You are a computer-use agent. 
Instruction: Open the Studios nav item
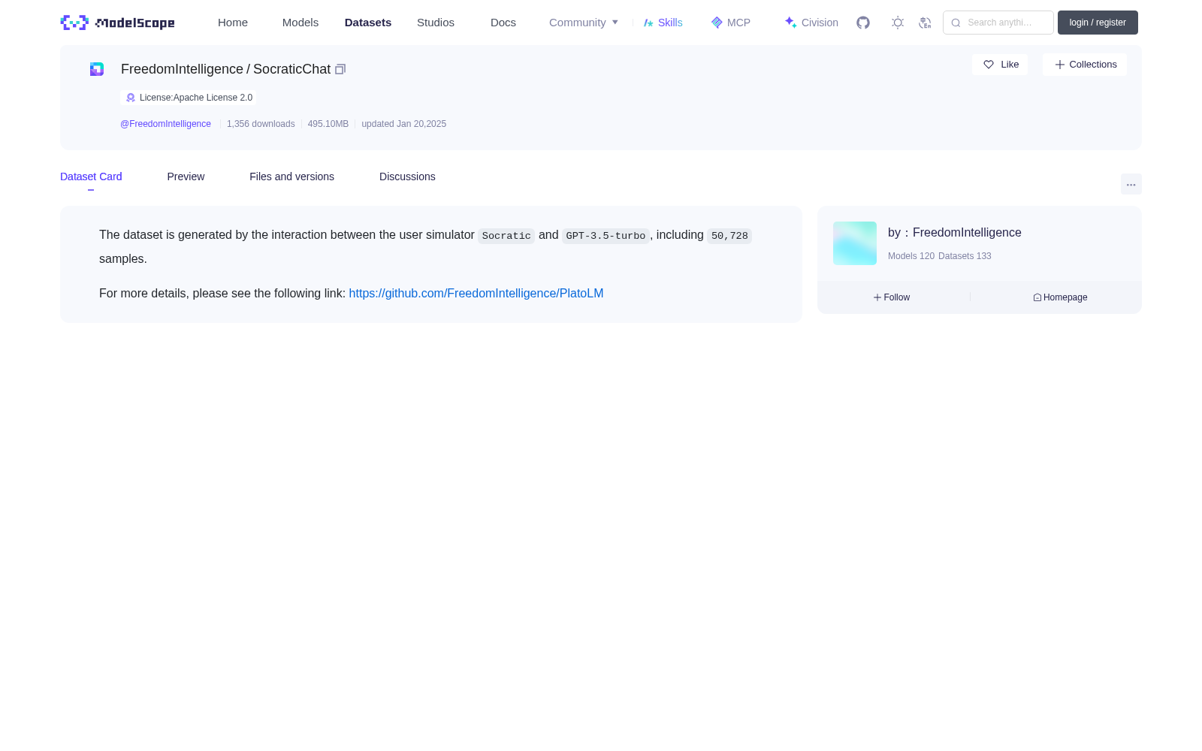(436, 23)
